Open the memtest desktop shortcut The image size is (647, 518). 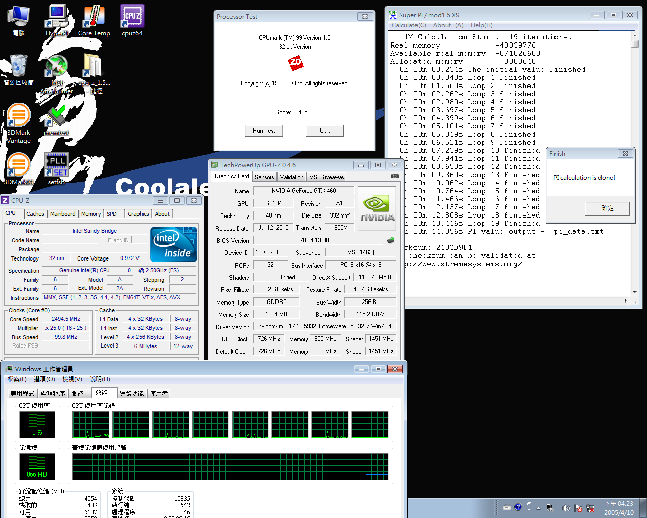pyautogui.click(x=57, y=119)
